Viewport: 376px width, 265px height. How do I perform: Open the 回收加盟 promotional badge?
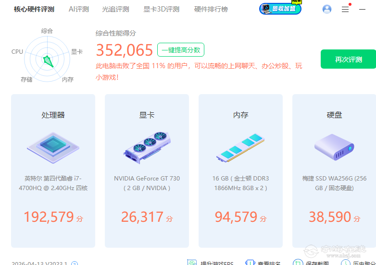tap(280, 9)
